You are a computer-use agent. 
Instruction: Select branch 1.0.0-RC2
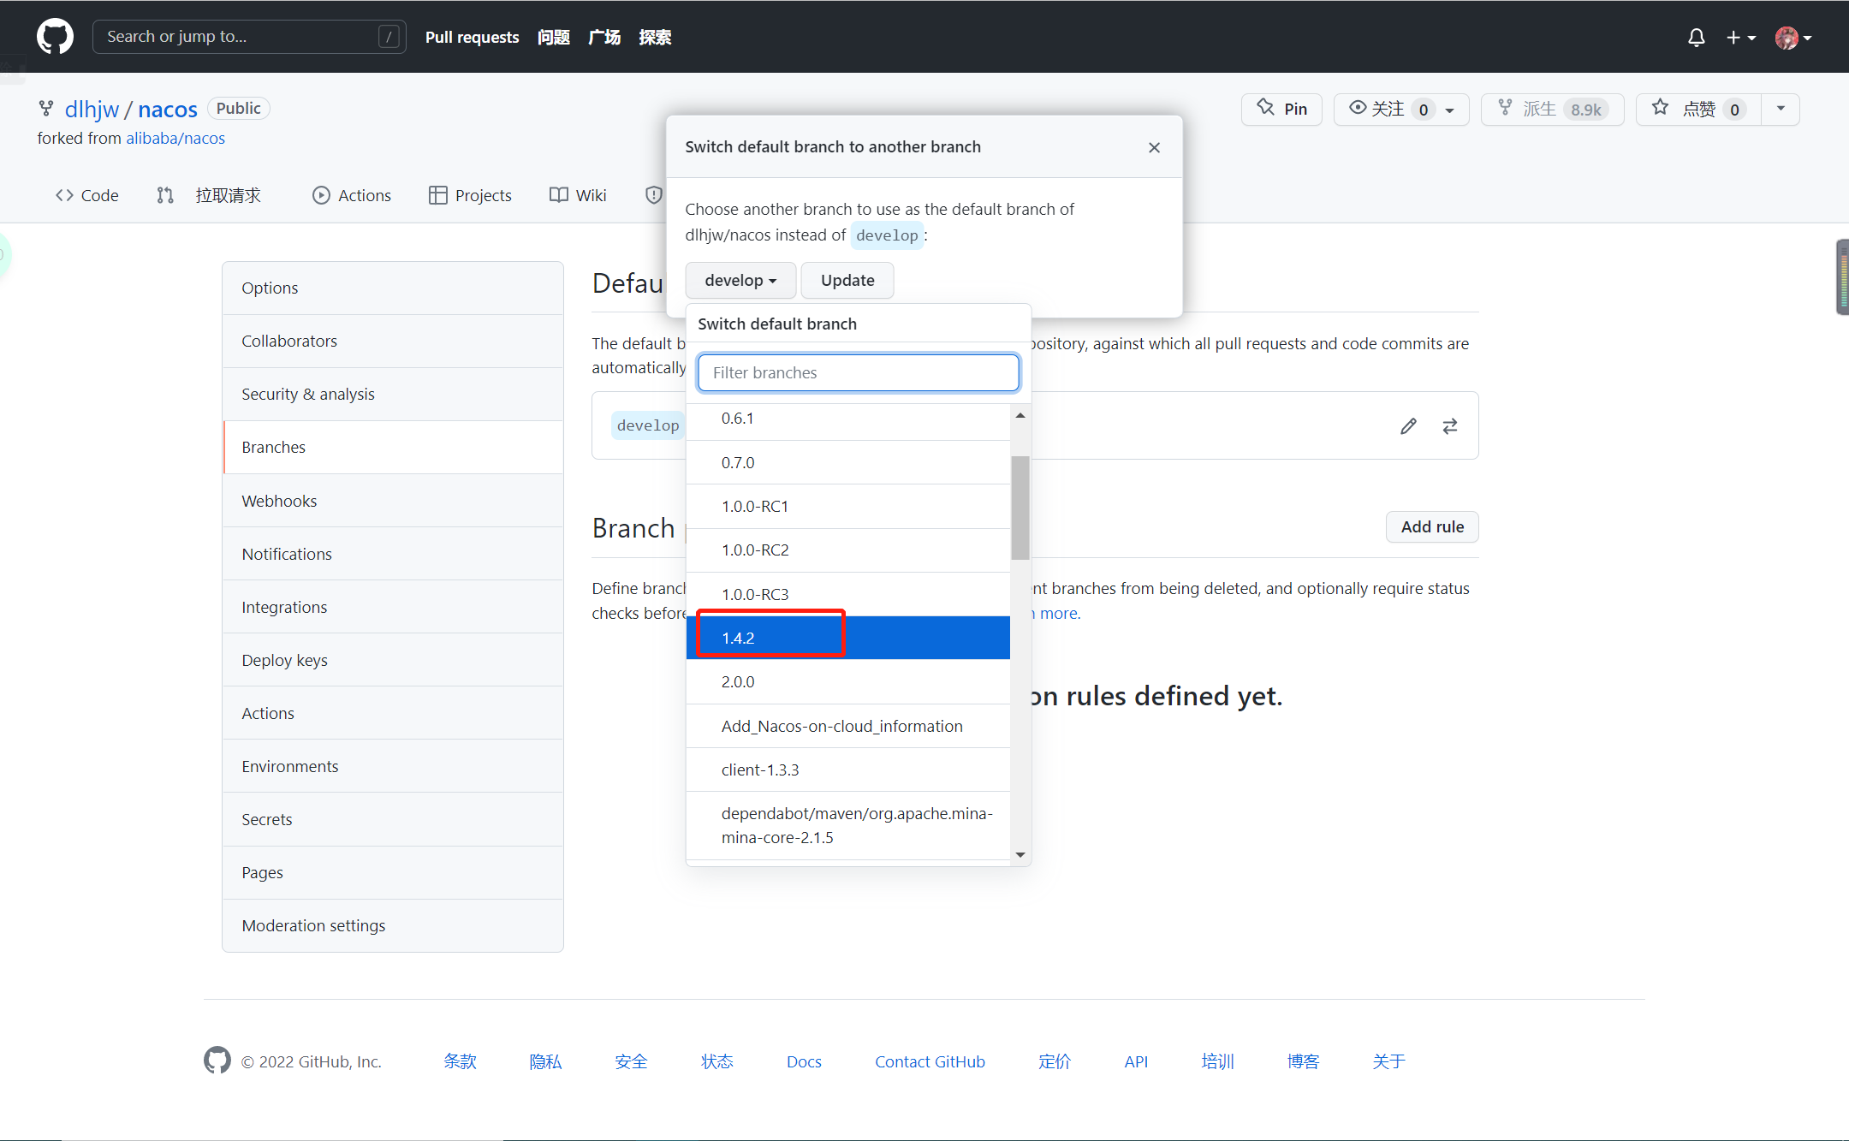coord(847,550)
